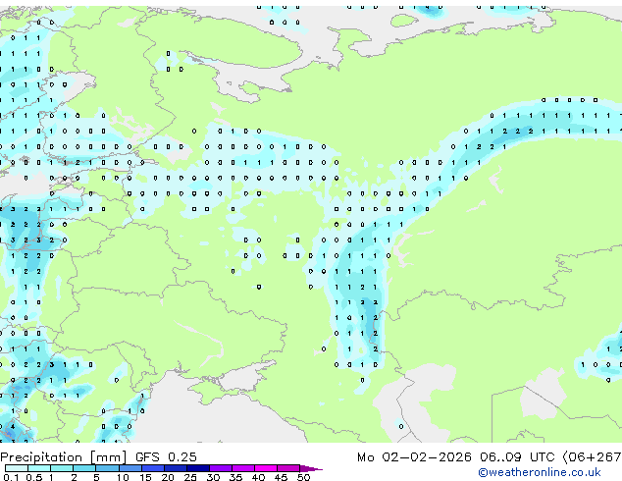Open the weatheronline.co.uk copyright link
The height and width of the screenshot is (481, 622).
click(x=540, y=472)
